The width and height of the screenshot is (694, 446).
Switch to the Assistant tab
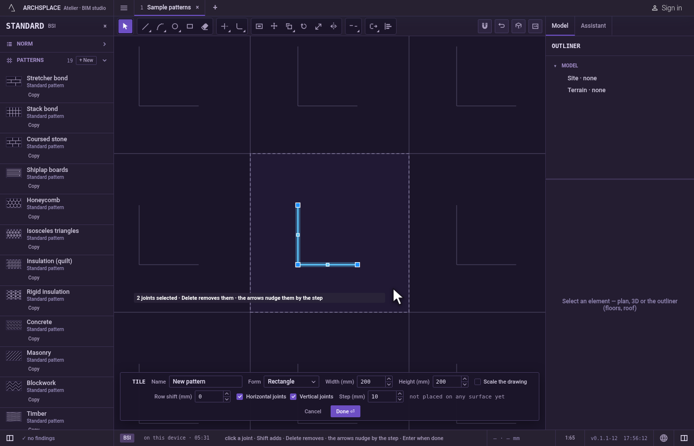pyautogui.click(x=593, y=26)
